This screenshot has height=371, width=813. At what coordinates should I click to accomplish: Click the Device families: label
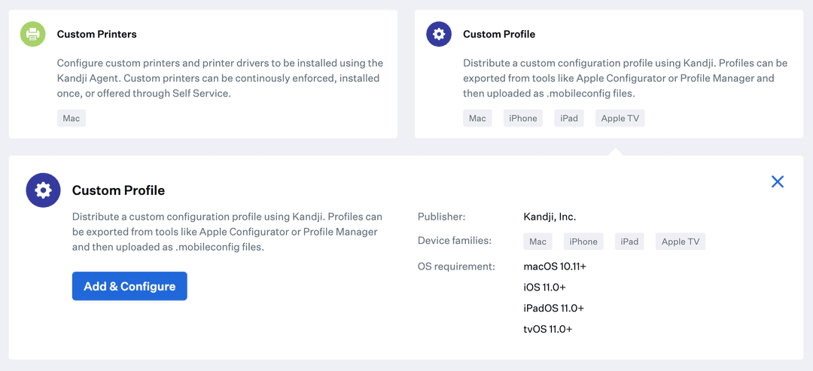click(x=455, y=241)
